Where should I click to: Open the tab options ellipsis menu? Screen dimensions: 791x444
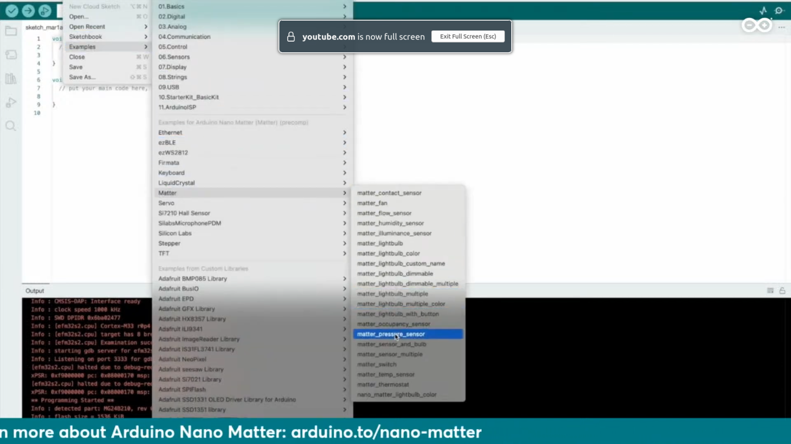click(x=782, y=27)
